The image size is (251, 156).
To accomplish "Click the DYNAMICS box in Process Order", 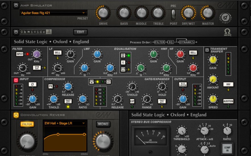I will (187, 42).
